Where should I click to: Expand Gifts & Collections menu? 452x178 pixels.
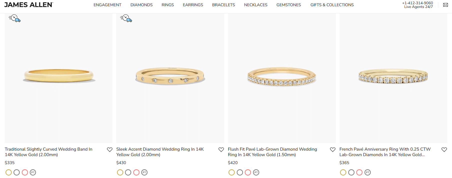coord(332,5)
